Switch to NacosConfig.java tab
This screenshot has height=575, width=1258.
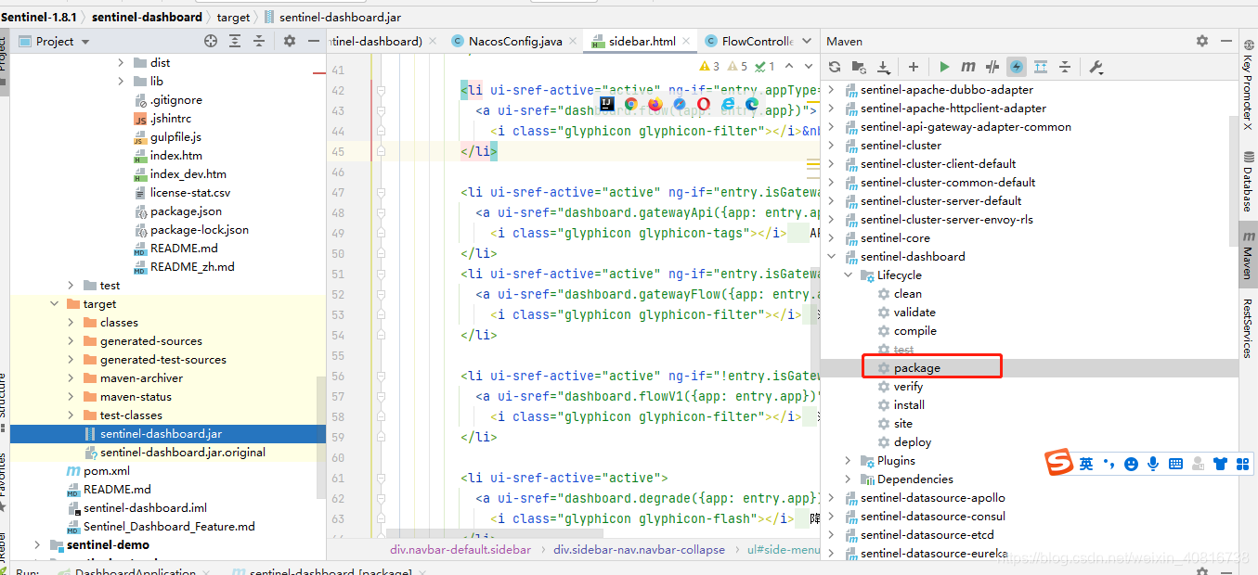click(x=515, y=41)
